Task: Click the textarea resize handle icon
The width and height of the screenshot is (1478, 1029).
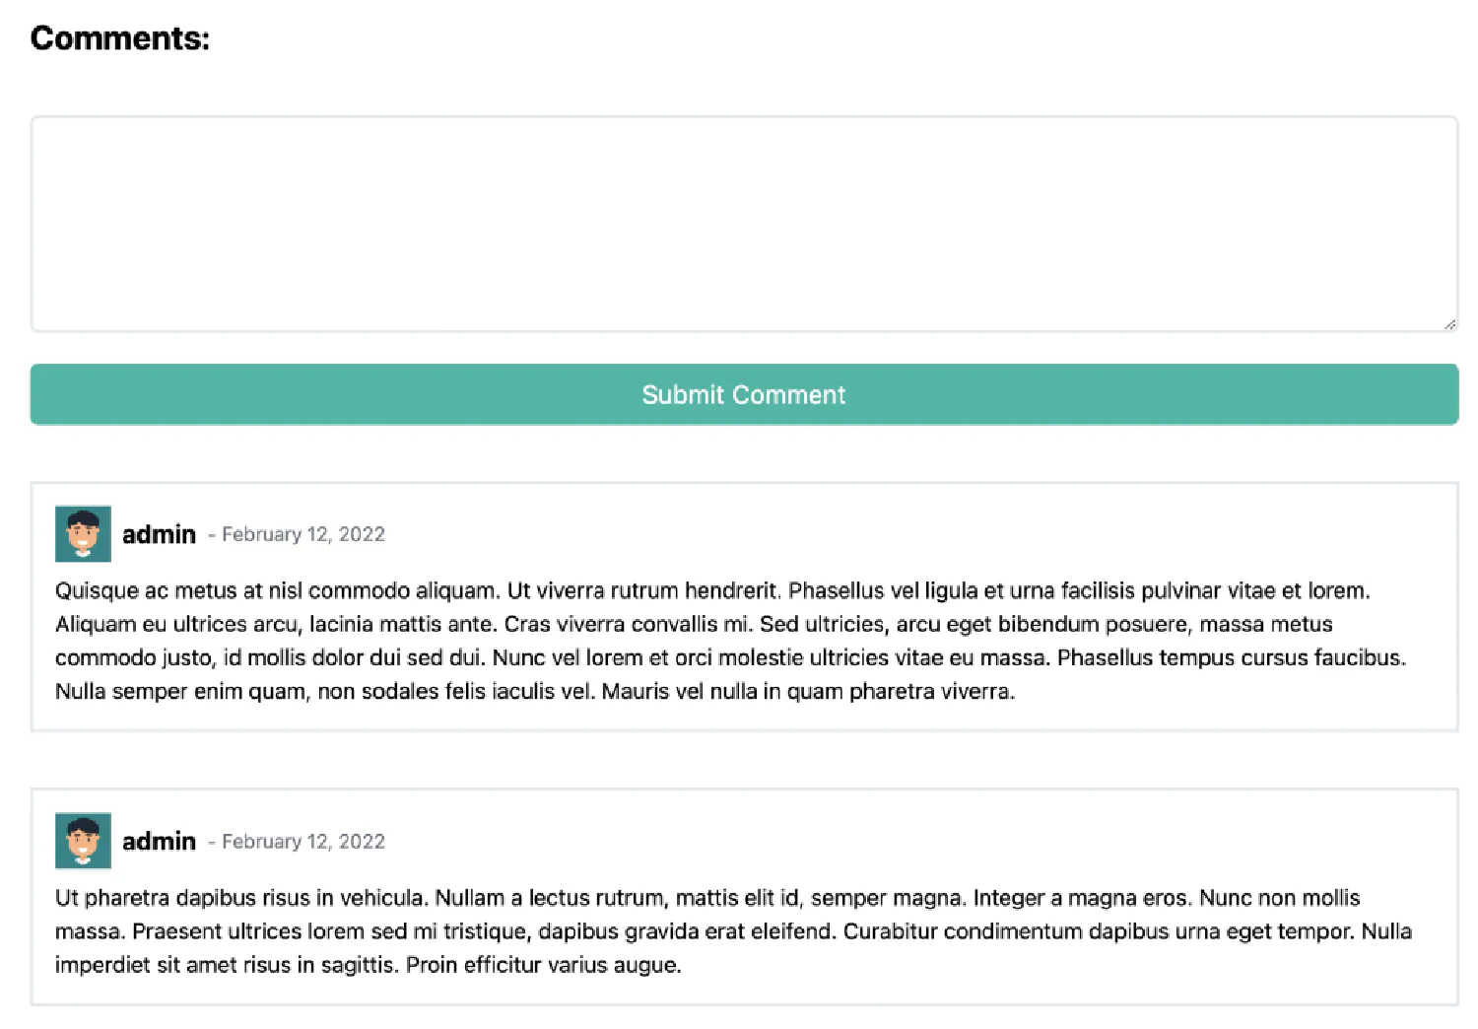Action: tap(1449, 323)
